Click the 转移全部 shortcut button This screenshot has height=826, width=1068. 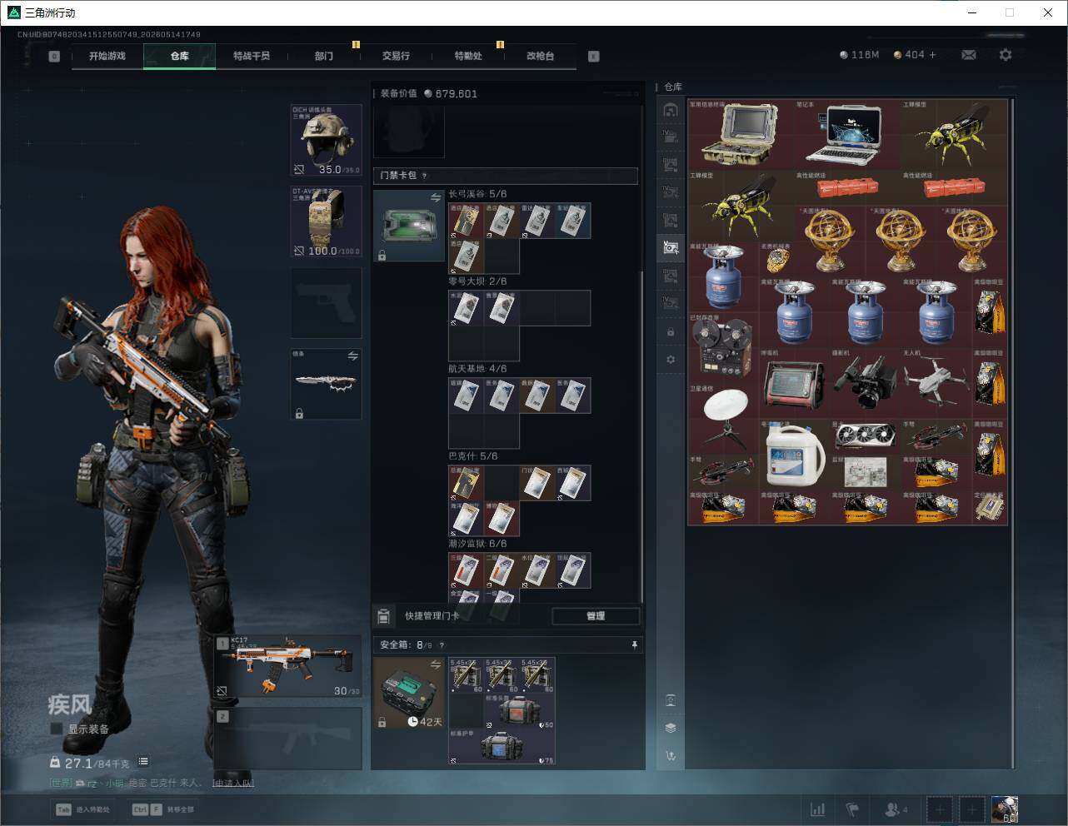click(x=163, y=809)
